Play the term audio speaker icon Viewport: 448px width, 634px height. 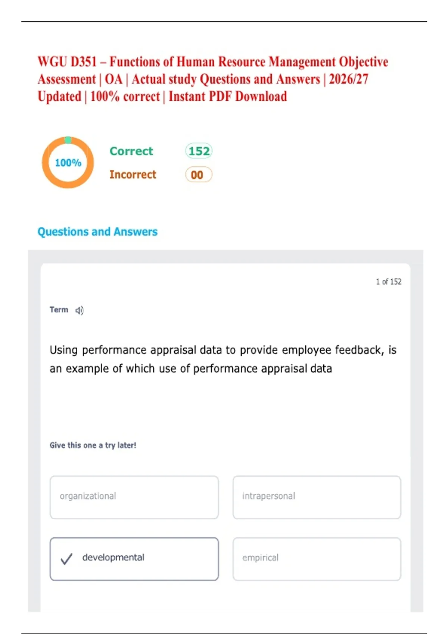tap(80, 310)
